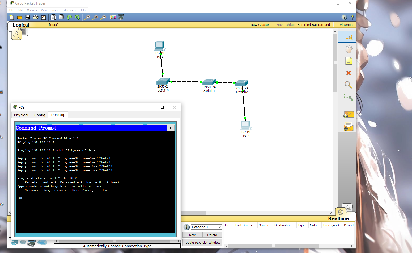Click the Paste icon in the toolbar
Image resolution: width=412 pixels, height=253 pixels.
click(61, 17)
